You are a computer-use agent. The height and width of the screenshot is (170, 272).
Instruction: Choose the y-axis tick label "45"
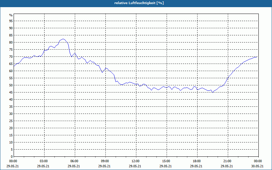tap(11, 92)
